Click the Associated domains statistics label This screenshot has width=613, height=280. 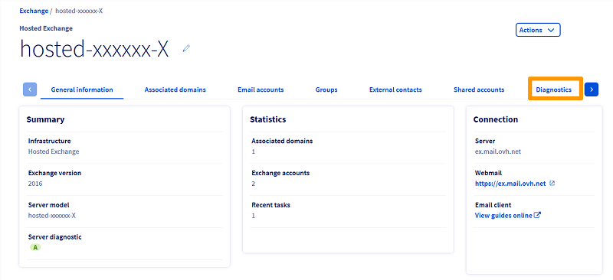click(x=282, y=141)
